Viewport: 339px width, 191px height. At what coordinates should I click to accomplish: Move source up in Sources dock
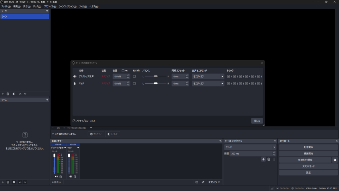20,182
